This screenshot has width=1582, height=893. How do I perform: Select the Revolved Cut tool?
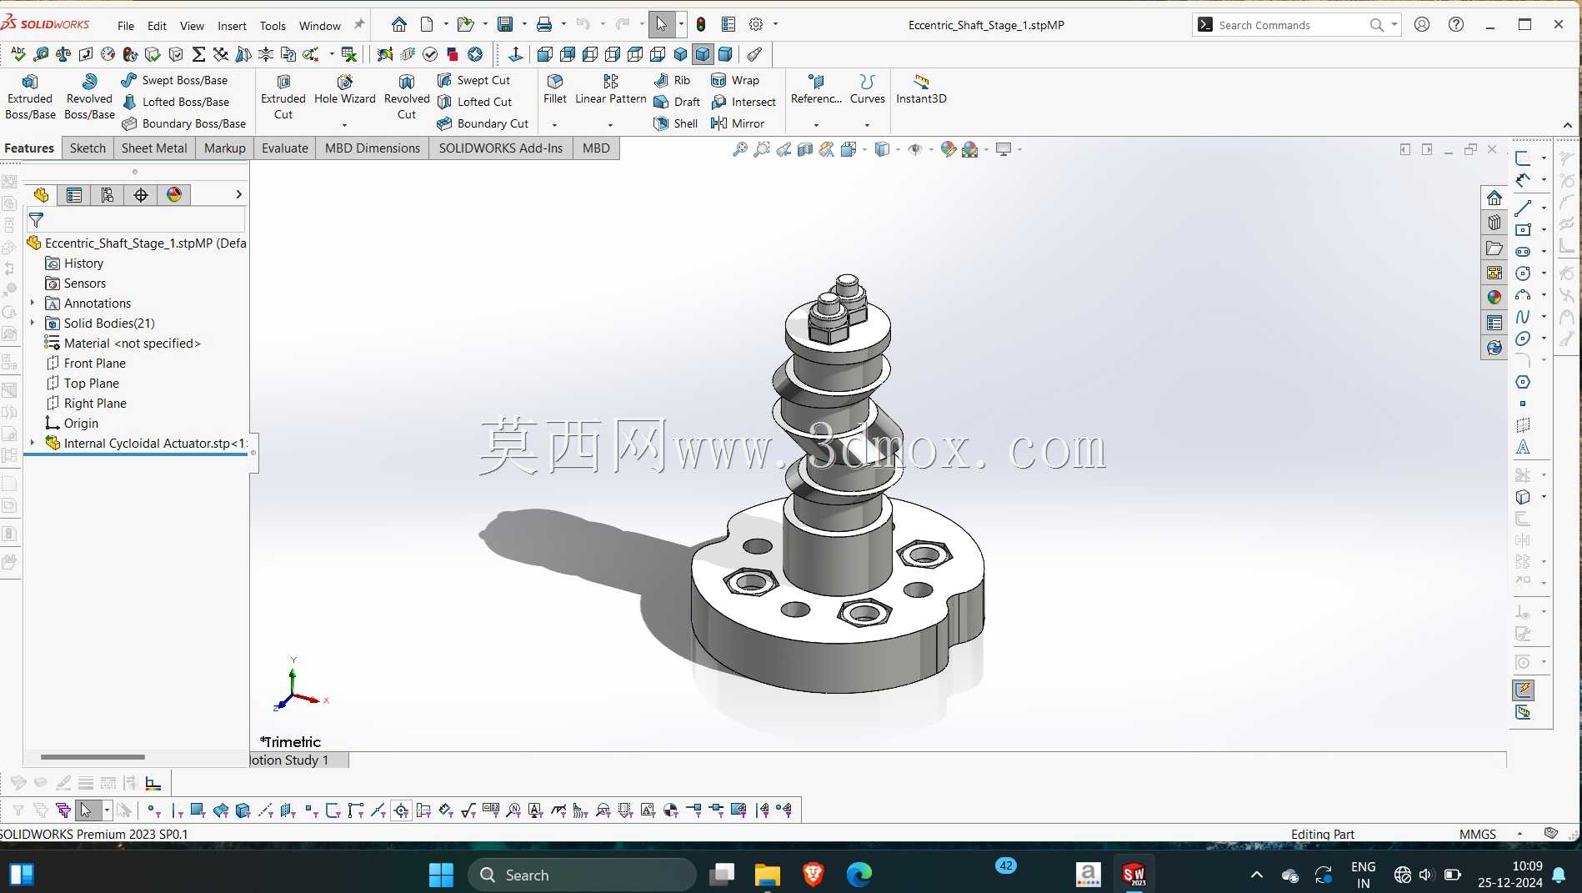pyautogui.click(x=407, y=97)
